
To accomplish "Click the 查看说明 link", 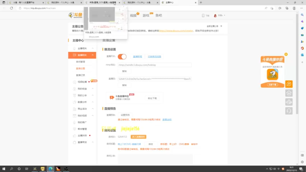I will pos(167,120).
